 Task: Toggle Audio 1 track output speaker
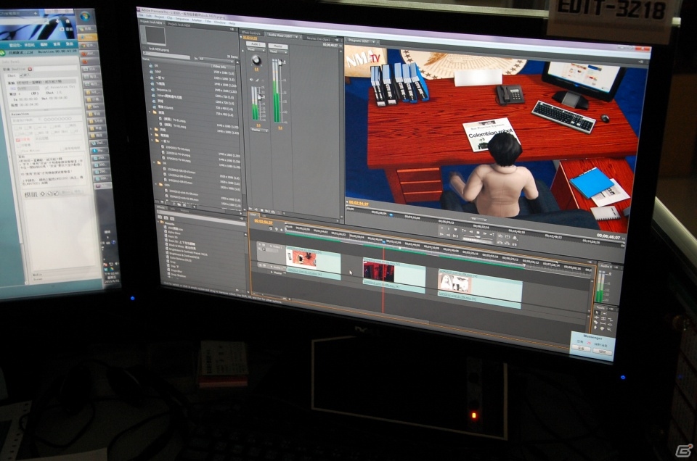point(260,265)
